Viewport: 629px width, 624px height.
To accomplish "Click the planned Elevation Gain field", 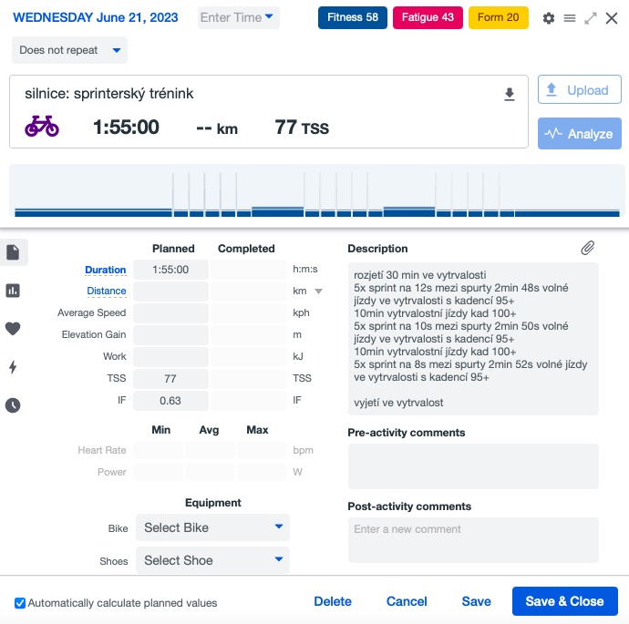I will (x=170, y=335).
